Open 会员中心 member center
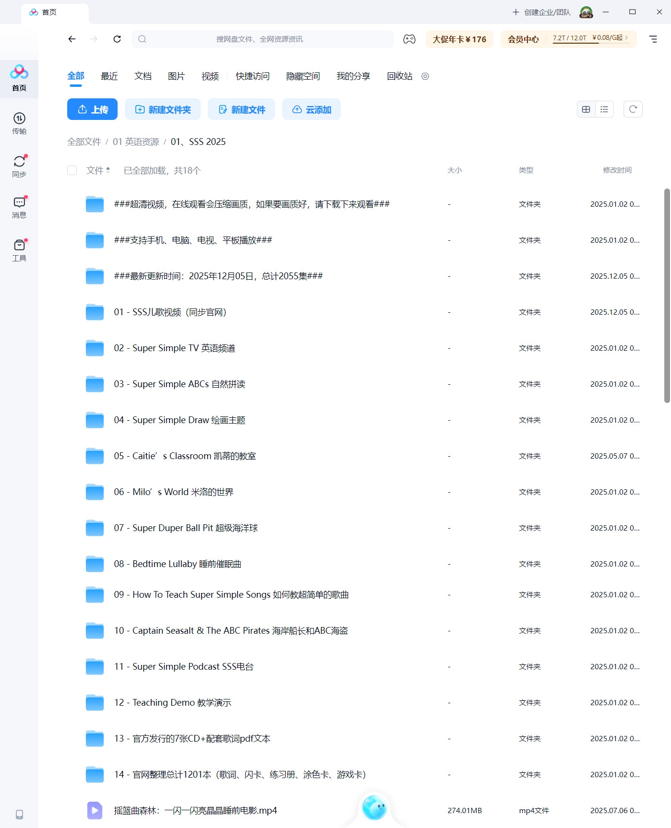Image resolution: width=671 pixels, height=828 pixels. 523,39
